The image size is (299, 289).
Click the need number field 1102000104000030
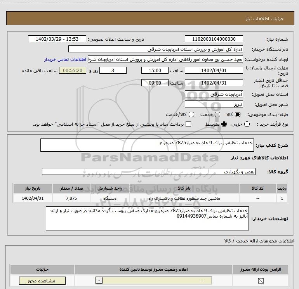[x=214, y=39]
